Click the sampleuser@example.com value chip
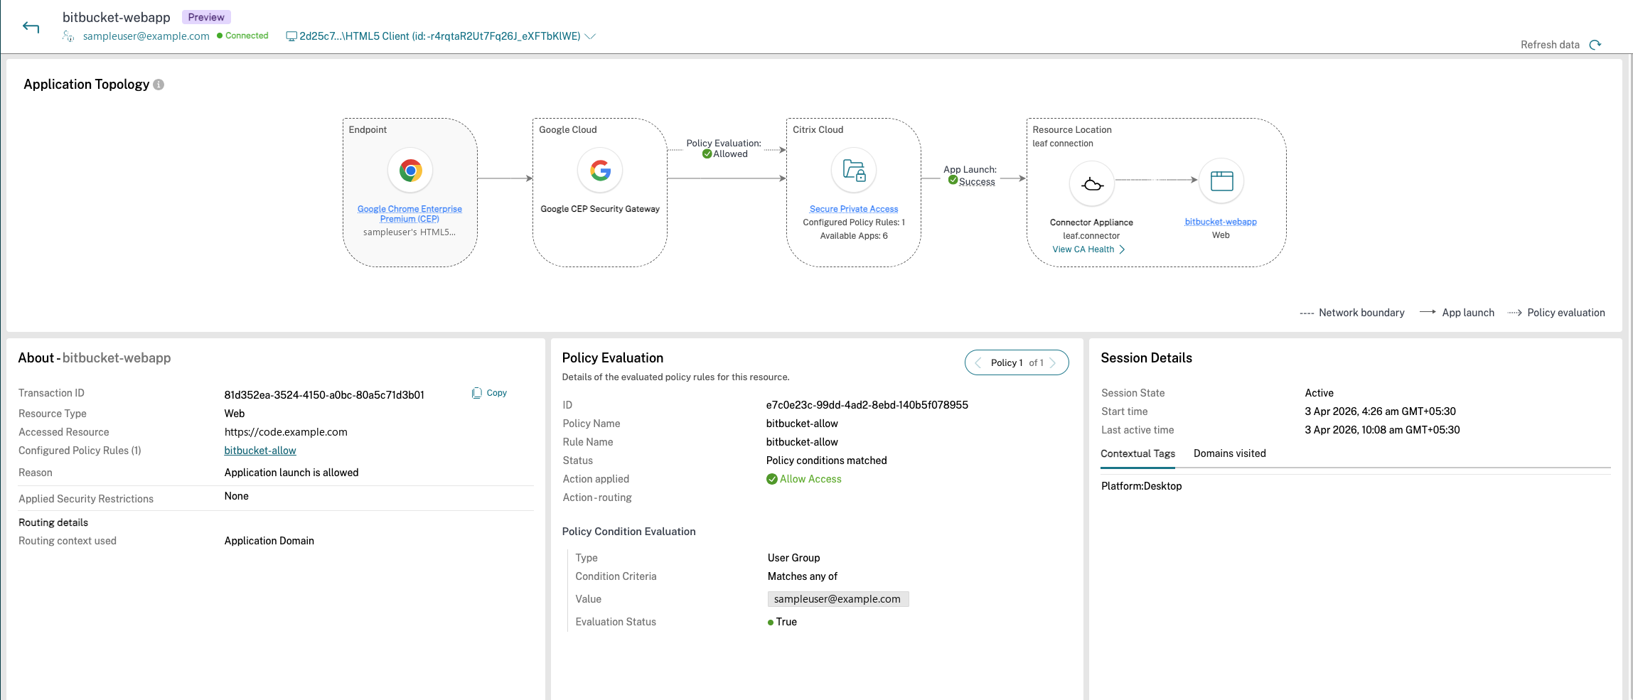This screenshot has height=700, width=1633. 837,599
